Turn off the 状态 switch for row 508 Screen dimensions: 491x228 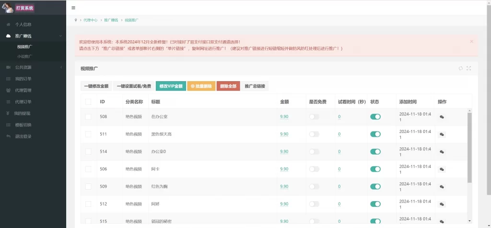(375, 117)
